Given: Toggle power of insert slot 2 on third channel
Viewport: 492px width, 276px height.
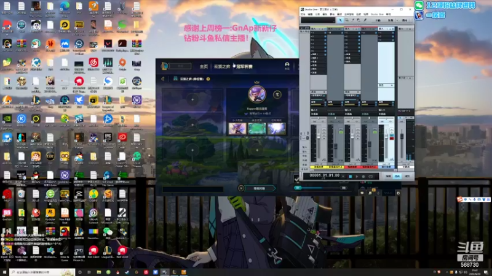Looking at the screenshot, I should click(359, 36).
